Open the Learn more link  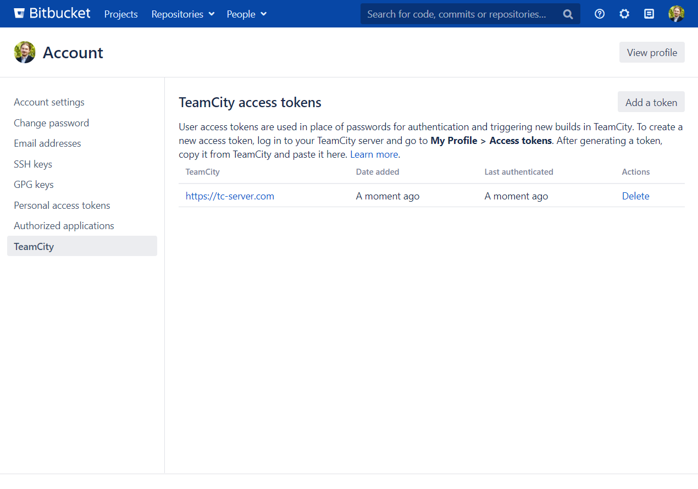tap(374, 154)
